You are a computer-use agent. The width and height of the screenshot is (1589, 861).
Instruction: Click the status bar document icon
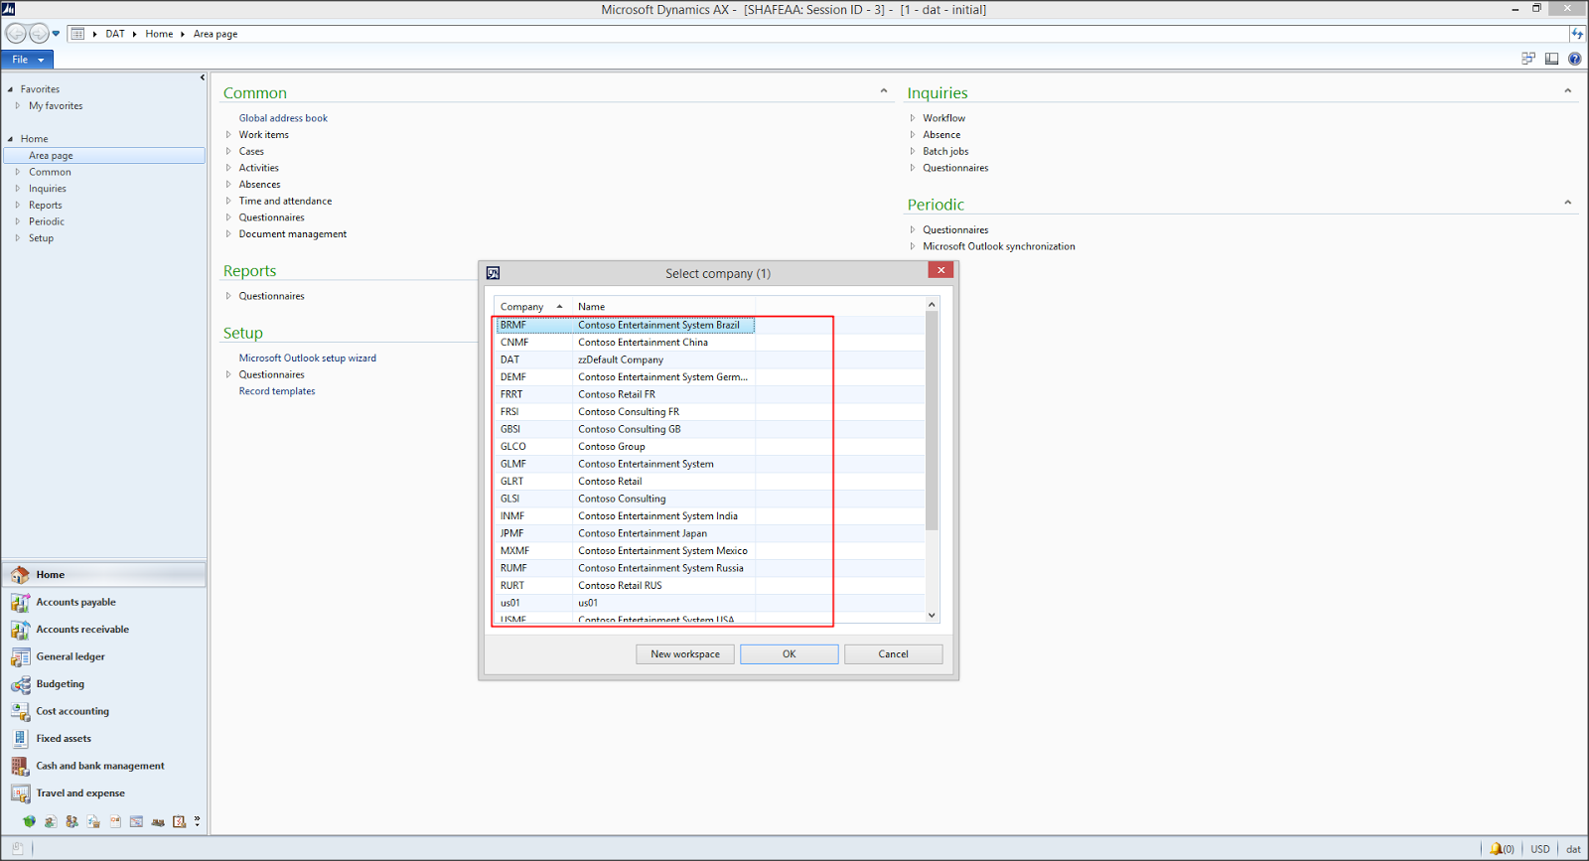point(17,848)
